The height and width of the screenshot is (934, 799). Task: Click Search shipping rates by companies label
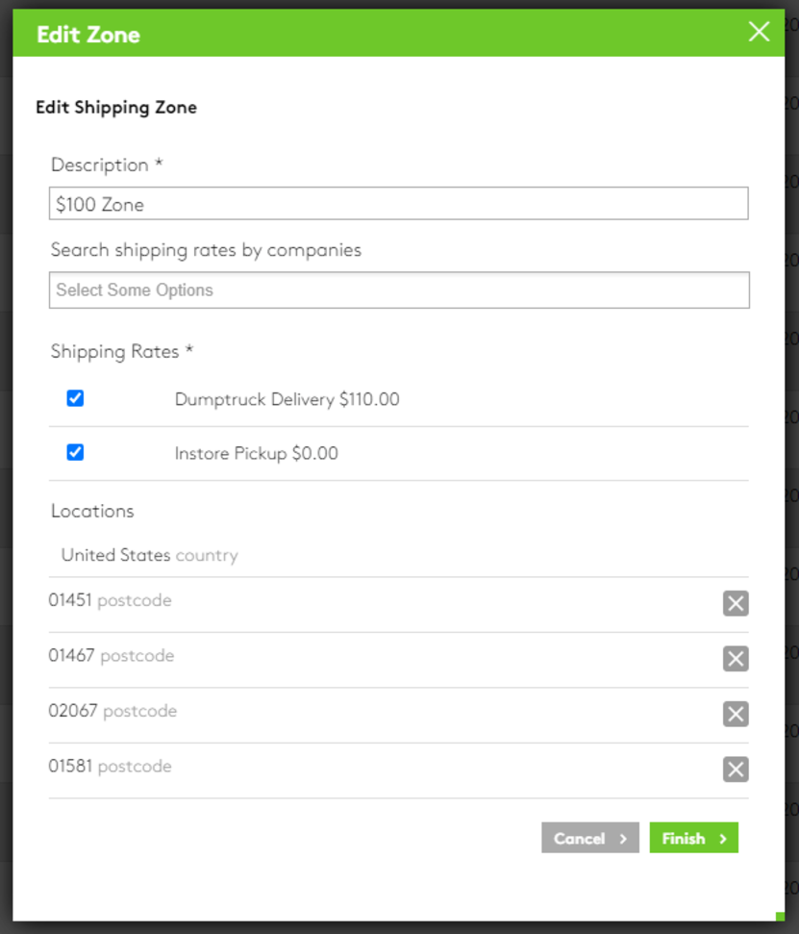click(206, 250)
